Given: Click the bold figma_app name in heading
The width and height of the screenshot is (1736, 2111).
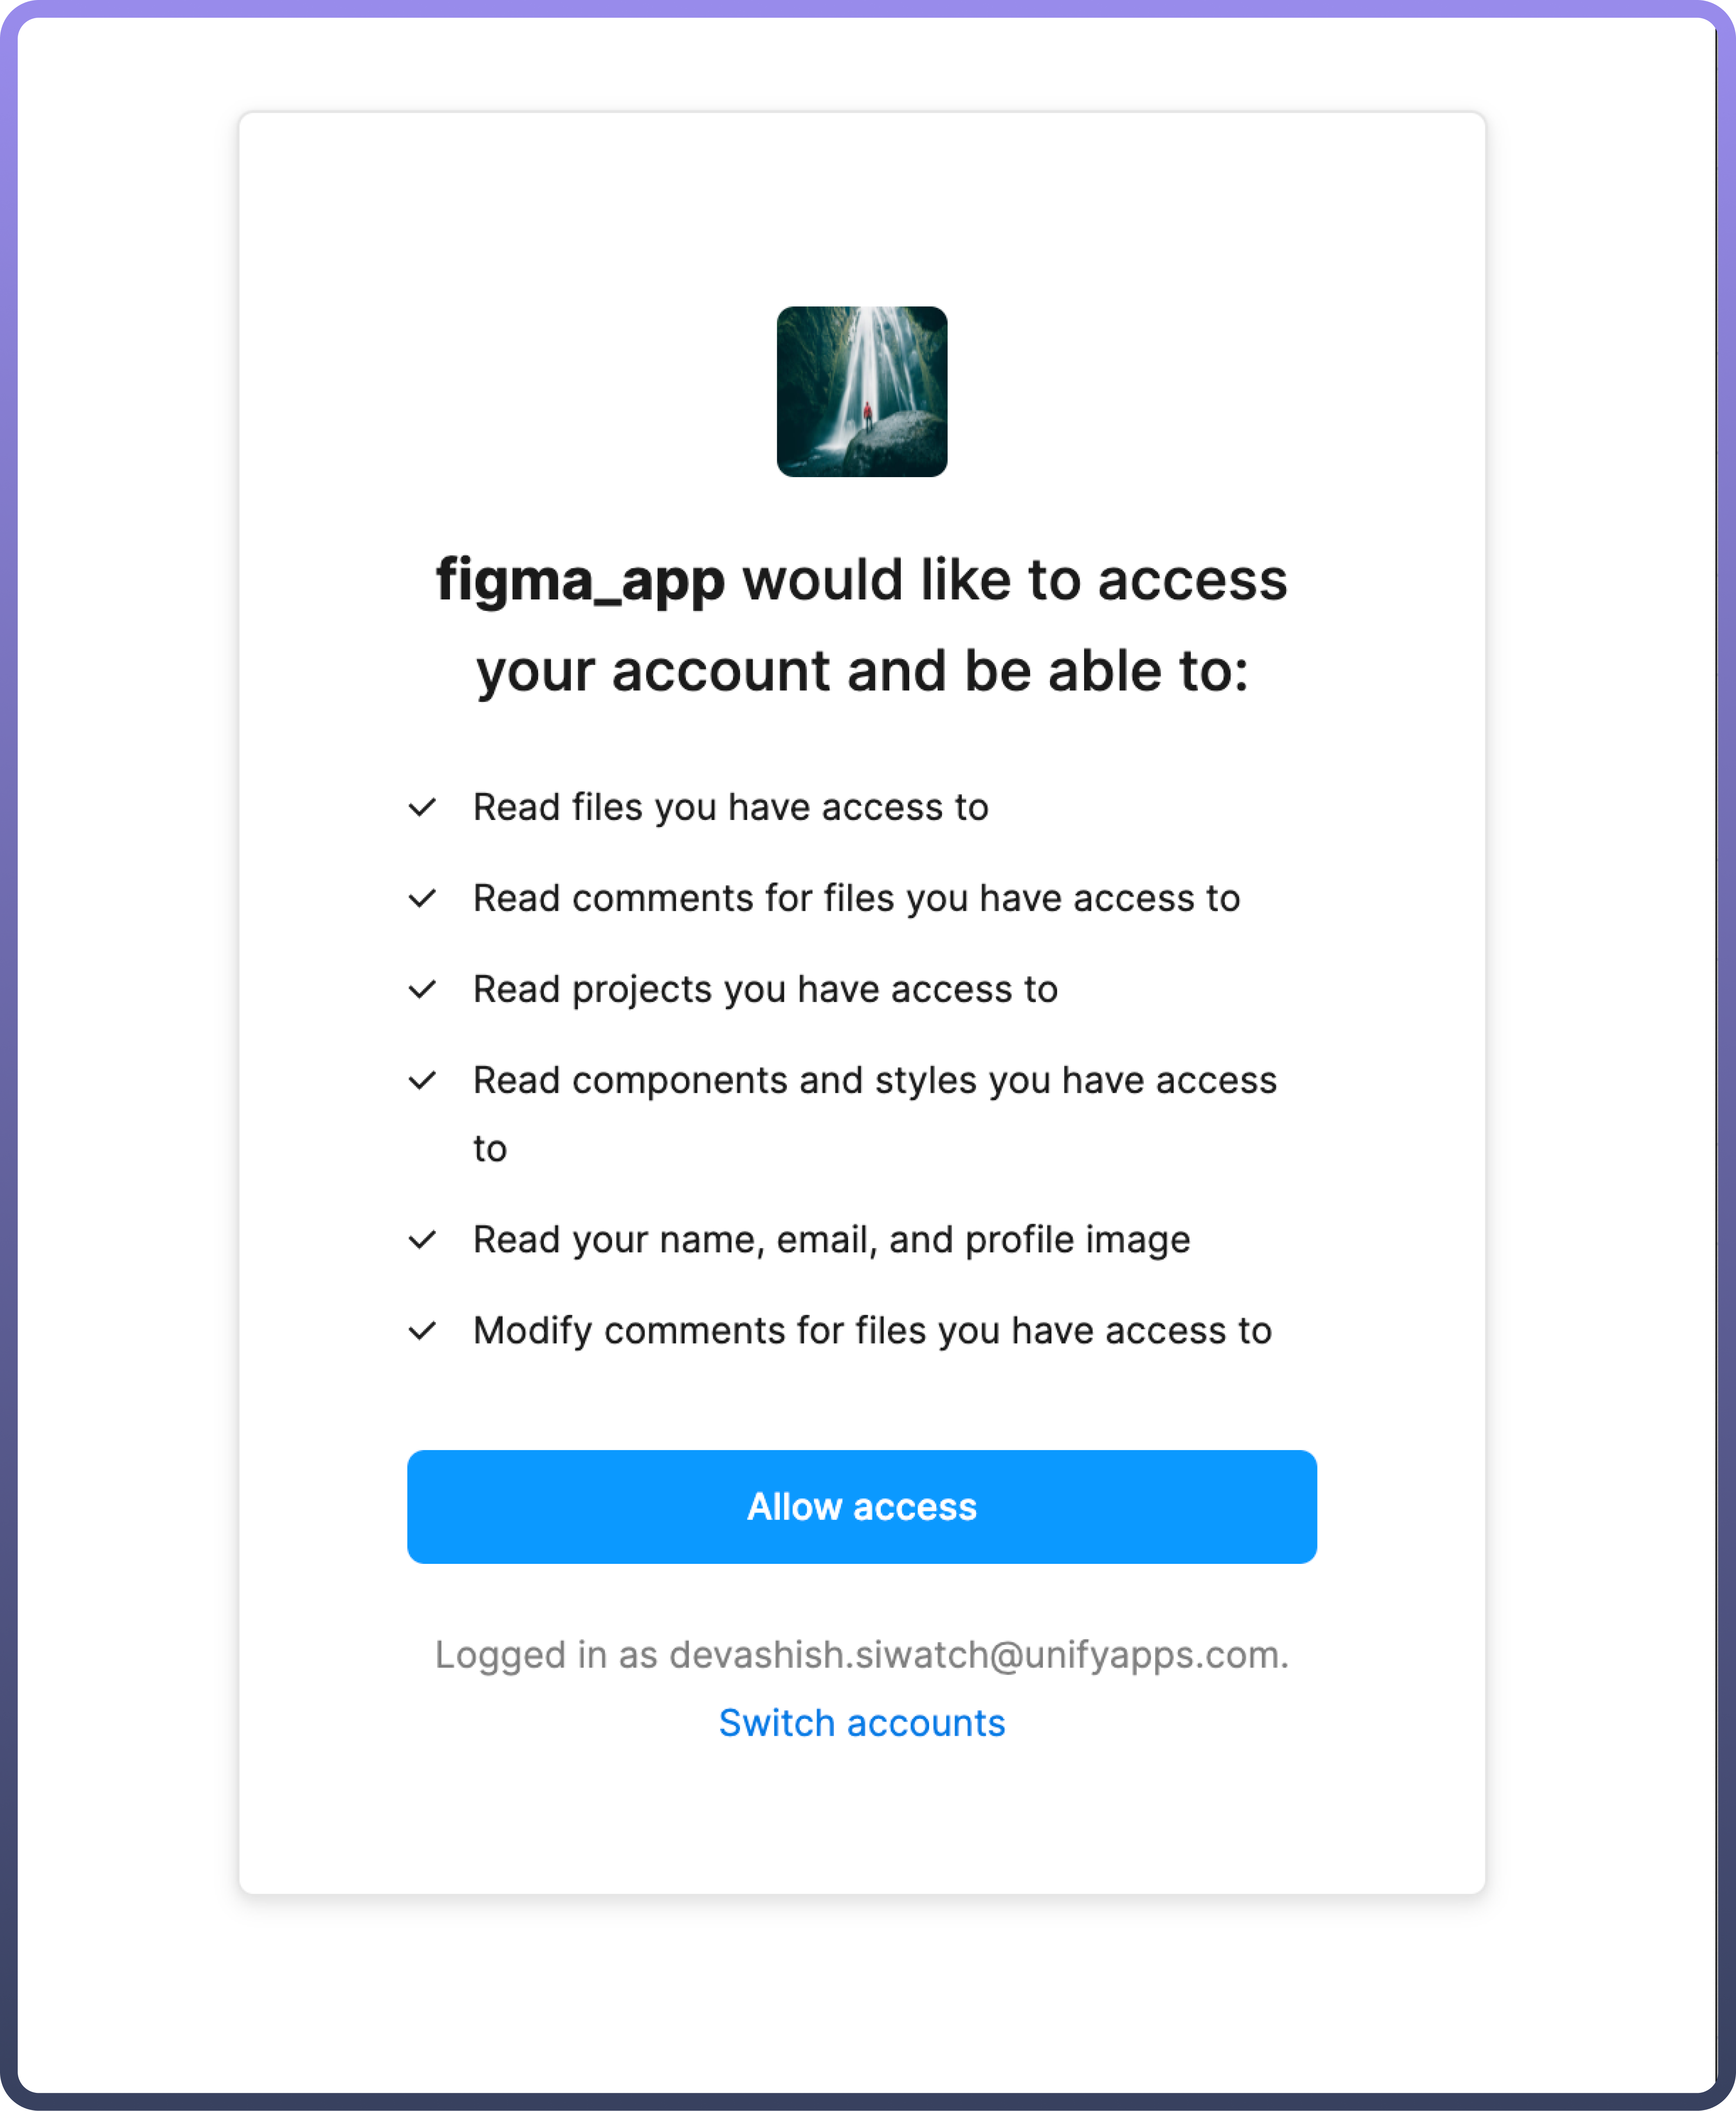Looking at the screenshot, I should point(580,580).
